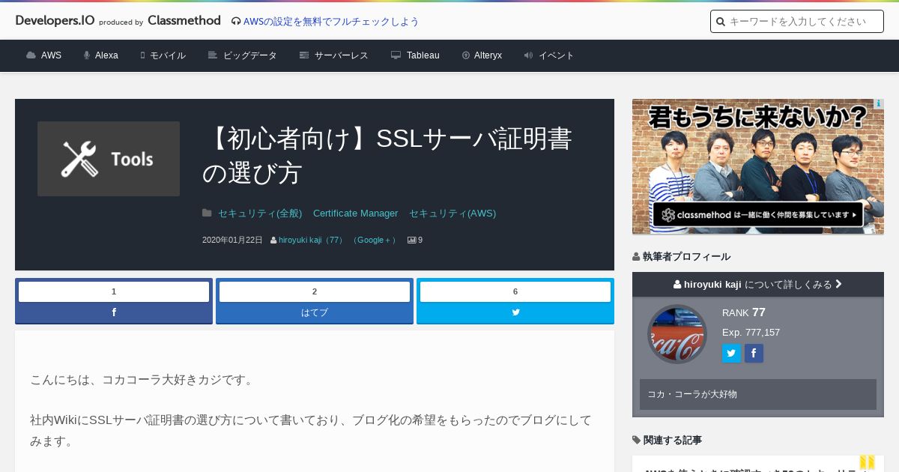Open the セキュリティ(AWS) category link

[x=452, y=214]
